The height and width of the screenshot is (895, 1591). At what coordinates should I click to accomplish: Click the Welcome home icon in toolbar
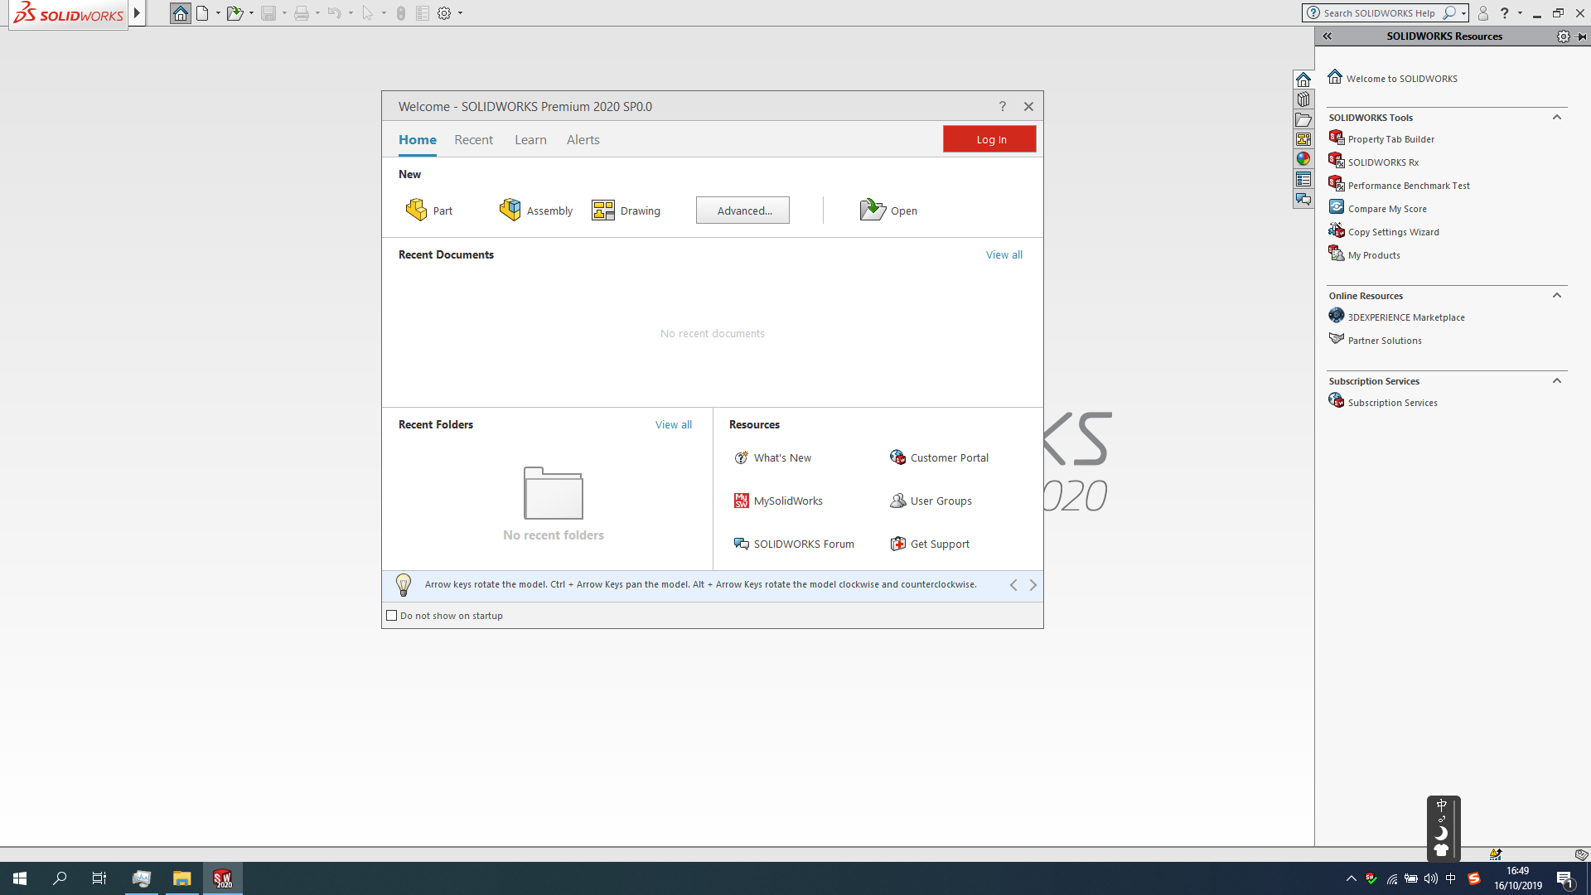point(181,13)
